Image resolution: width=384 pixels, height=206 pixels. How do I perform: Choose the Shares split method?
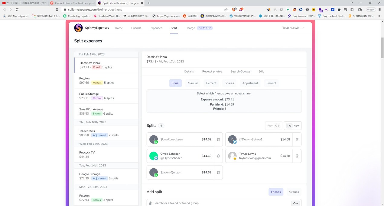tap(229, 83)
